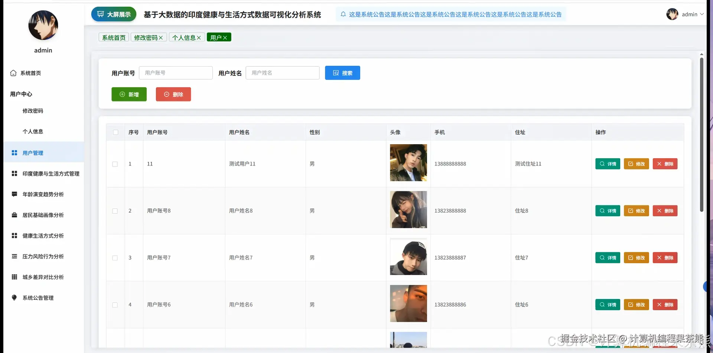Click 详情 for user 用户姓名8
The height and width of the screenshot is (353, 713).
tap(608, 211)
